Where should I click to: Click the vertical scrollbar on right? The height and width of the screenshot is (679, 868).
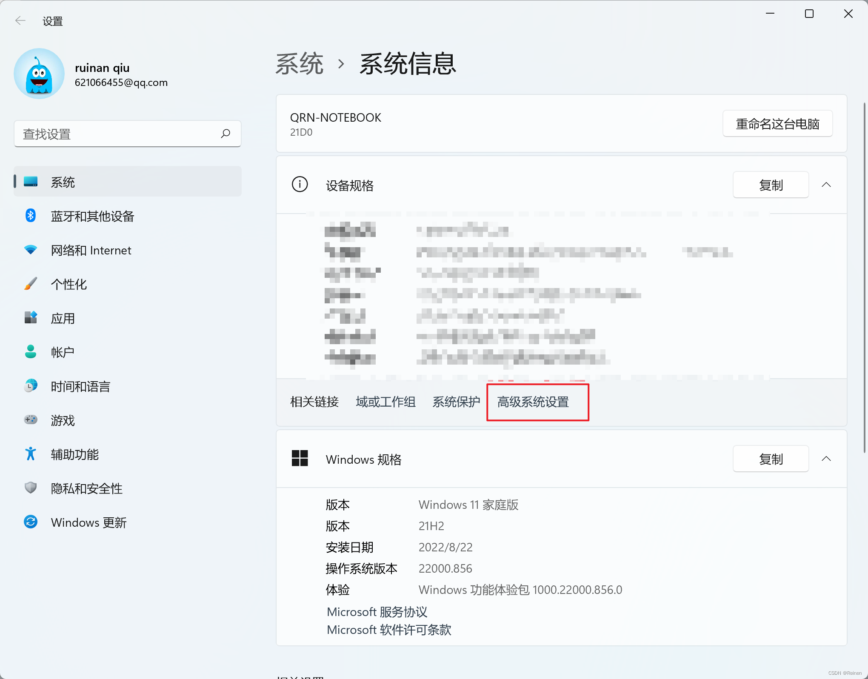pos(864,277)
